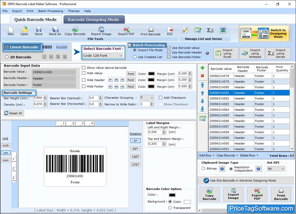Screen dimensions: 296x214
Task: Click Import using Notepad button
Action: (252, 53)
